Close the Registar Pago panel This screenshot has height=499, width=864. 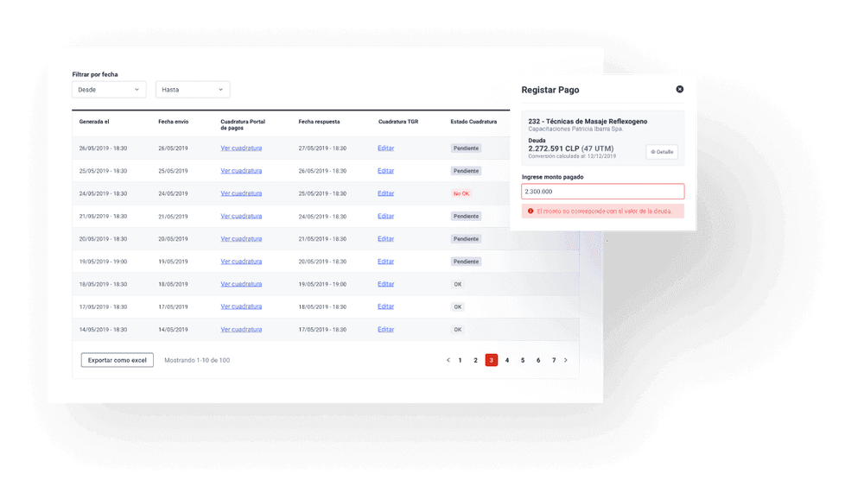point(679,89)
